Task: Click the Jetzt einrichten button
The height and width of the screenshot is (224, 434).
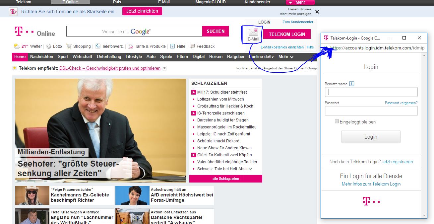Action: pyautogui.click(x=142, y=11)
